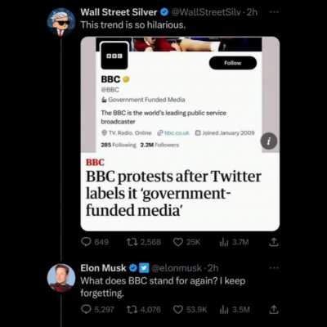Click the Twitter affiliate badge beside Elon Musk
The image size is (327, 327).
coord(145,268)
